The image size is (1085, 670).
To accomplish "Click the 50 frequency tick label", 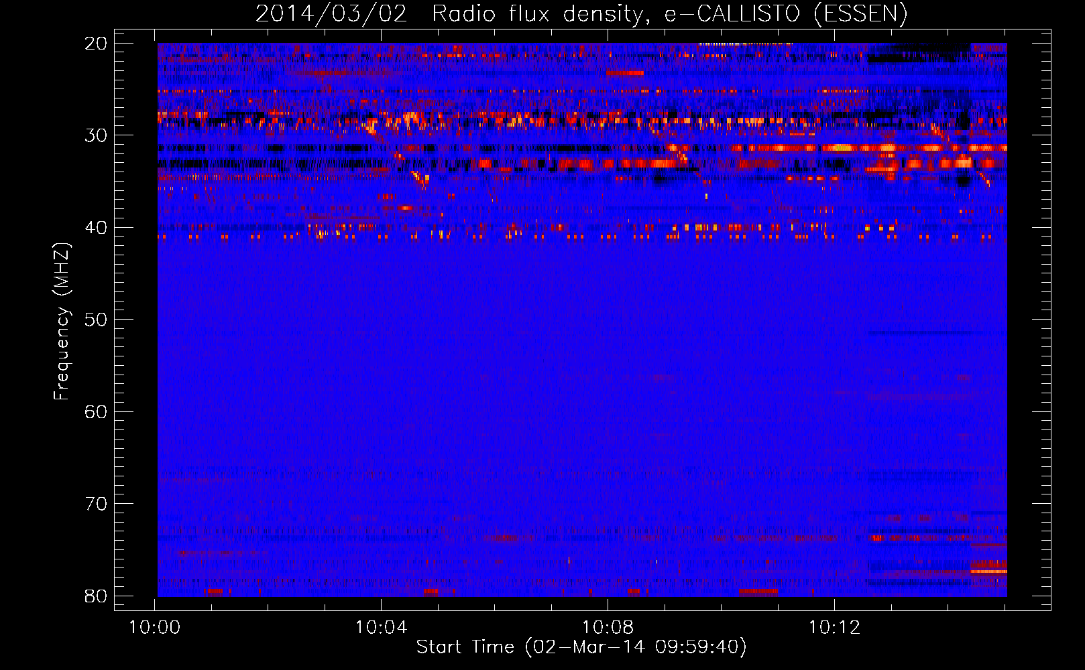I will coord(96,320).
